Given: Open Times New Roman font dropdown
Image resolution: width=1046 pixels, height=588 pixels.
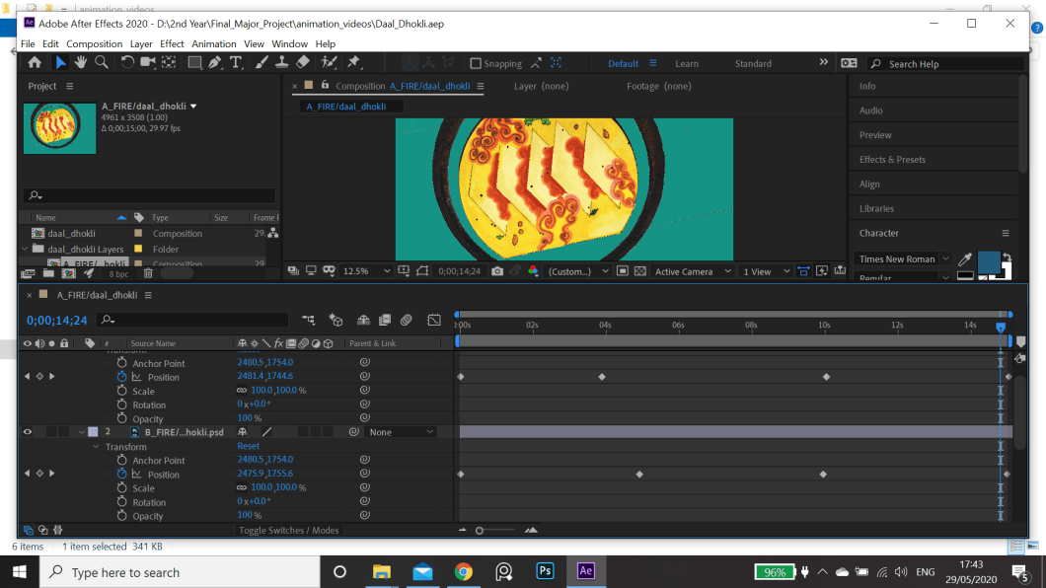Looking at the screenshot, I should (x=903, y=259).
